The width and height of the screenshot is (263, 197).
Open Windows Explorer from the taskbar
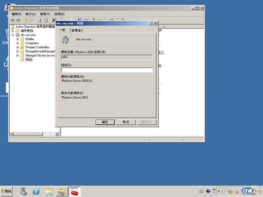click(x=49, y=191)
